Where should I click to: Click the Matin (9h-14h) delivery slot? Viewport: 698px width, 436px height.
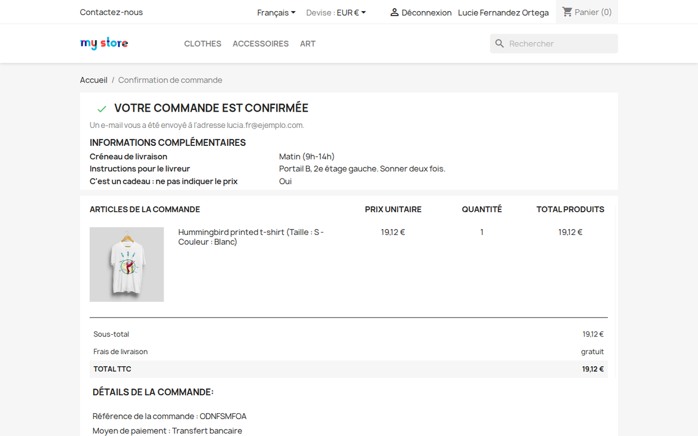[307, 156]
